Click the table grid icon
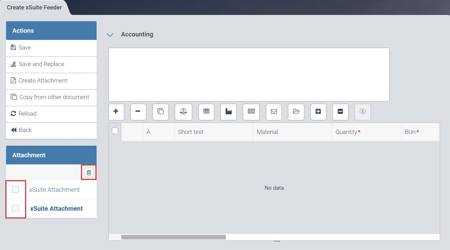Viewport: 450px width, 250px height. (x=206, y=112)
